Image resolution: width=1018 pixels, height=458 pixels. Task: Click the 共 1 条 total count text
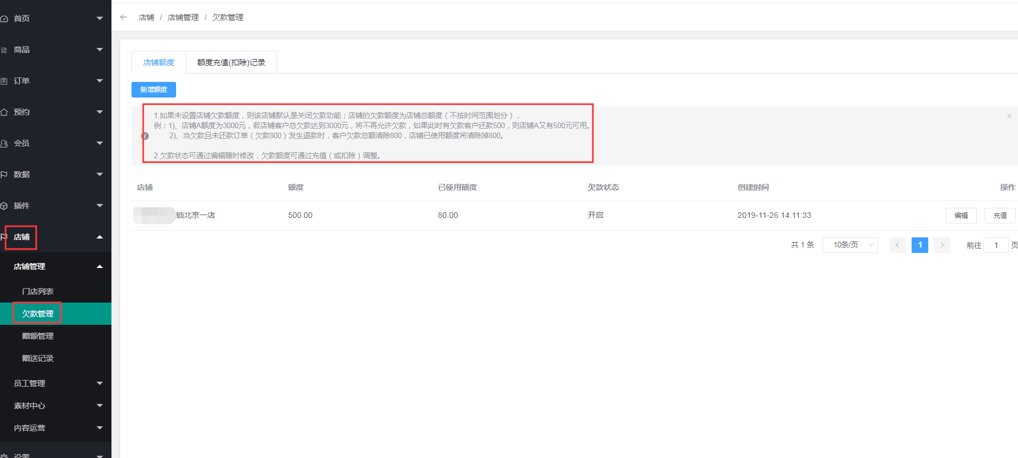802,245
